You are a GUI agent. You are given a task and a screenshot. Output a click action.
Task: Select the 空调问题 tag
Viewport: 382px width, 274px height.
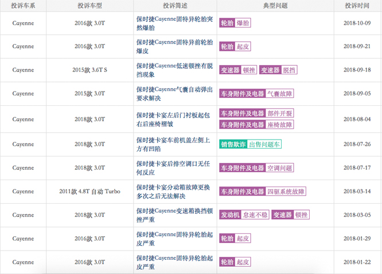[280, 168]
